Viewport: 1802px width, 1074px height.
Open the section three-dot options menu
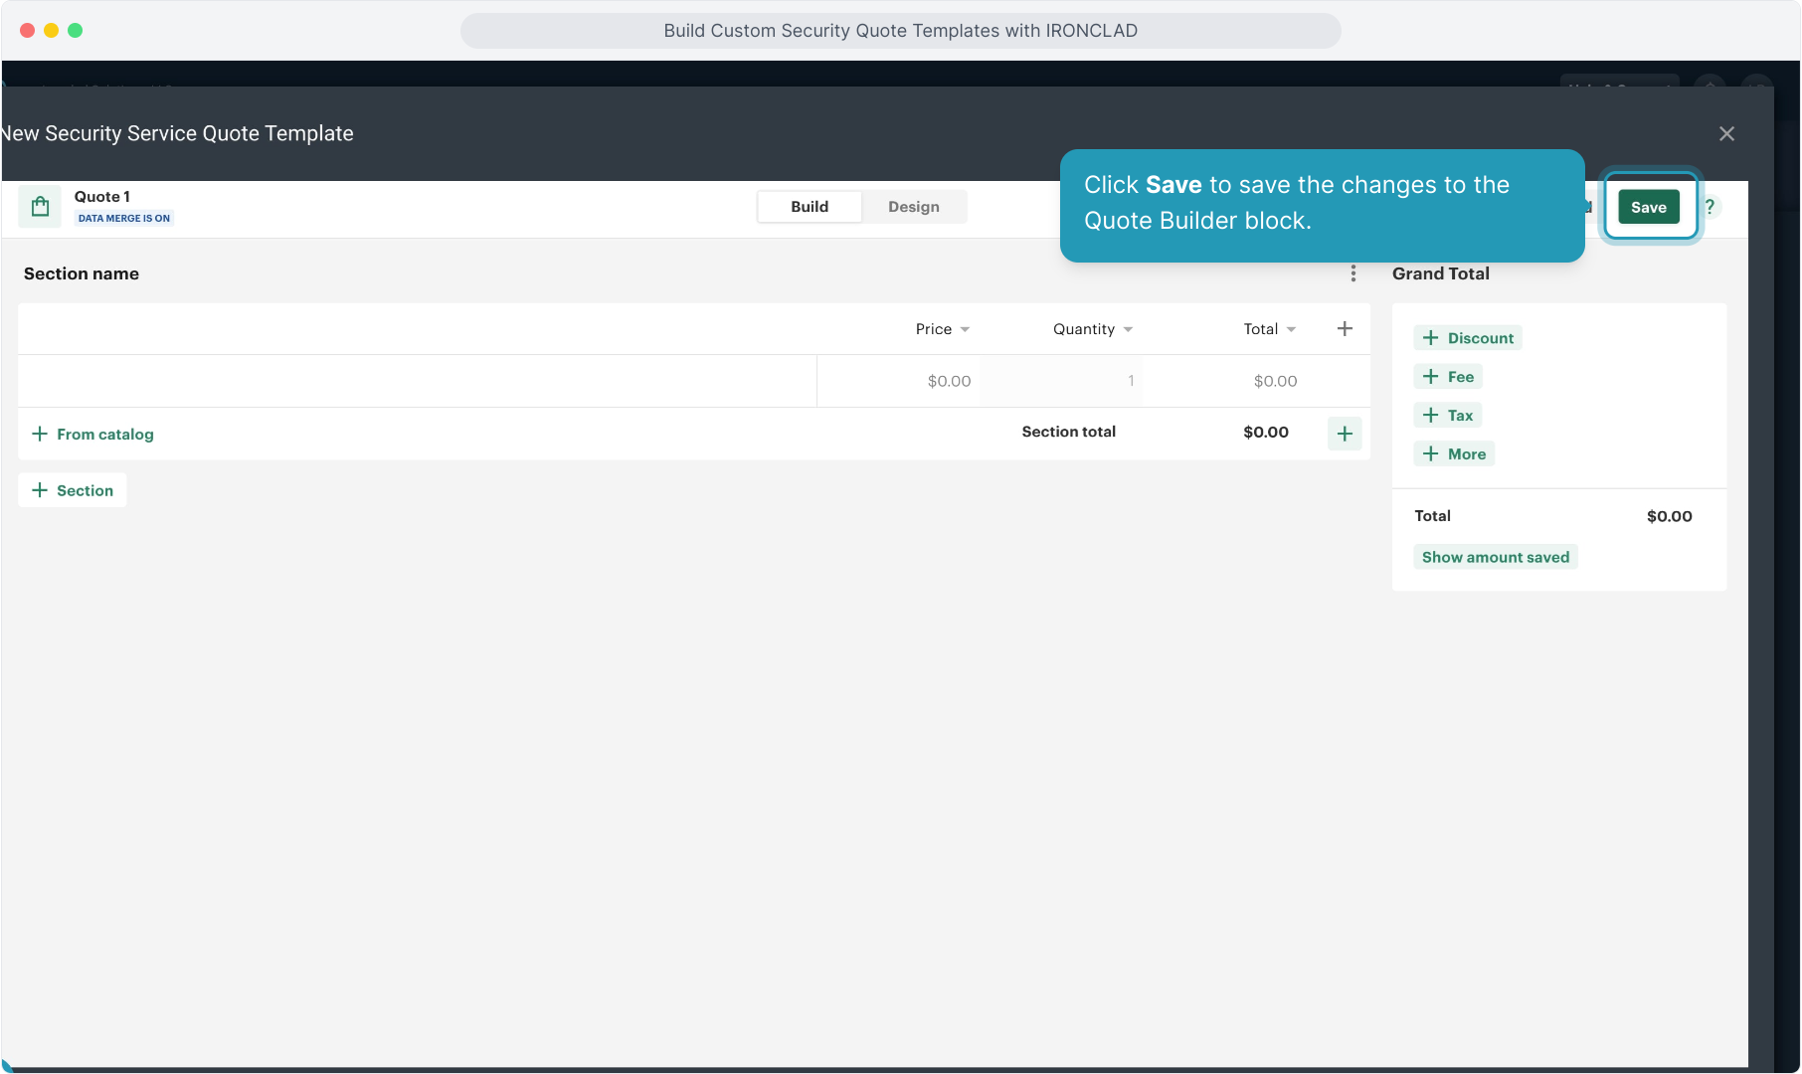coord(1352,273)
